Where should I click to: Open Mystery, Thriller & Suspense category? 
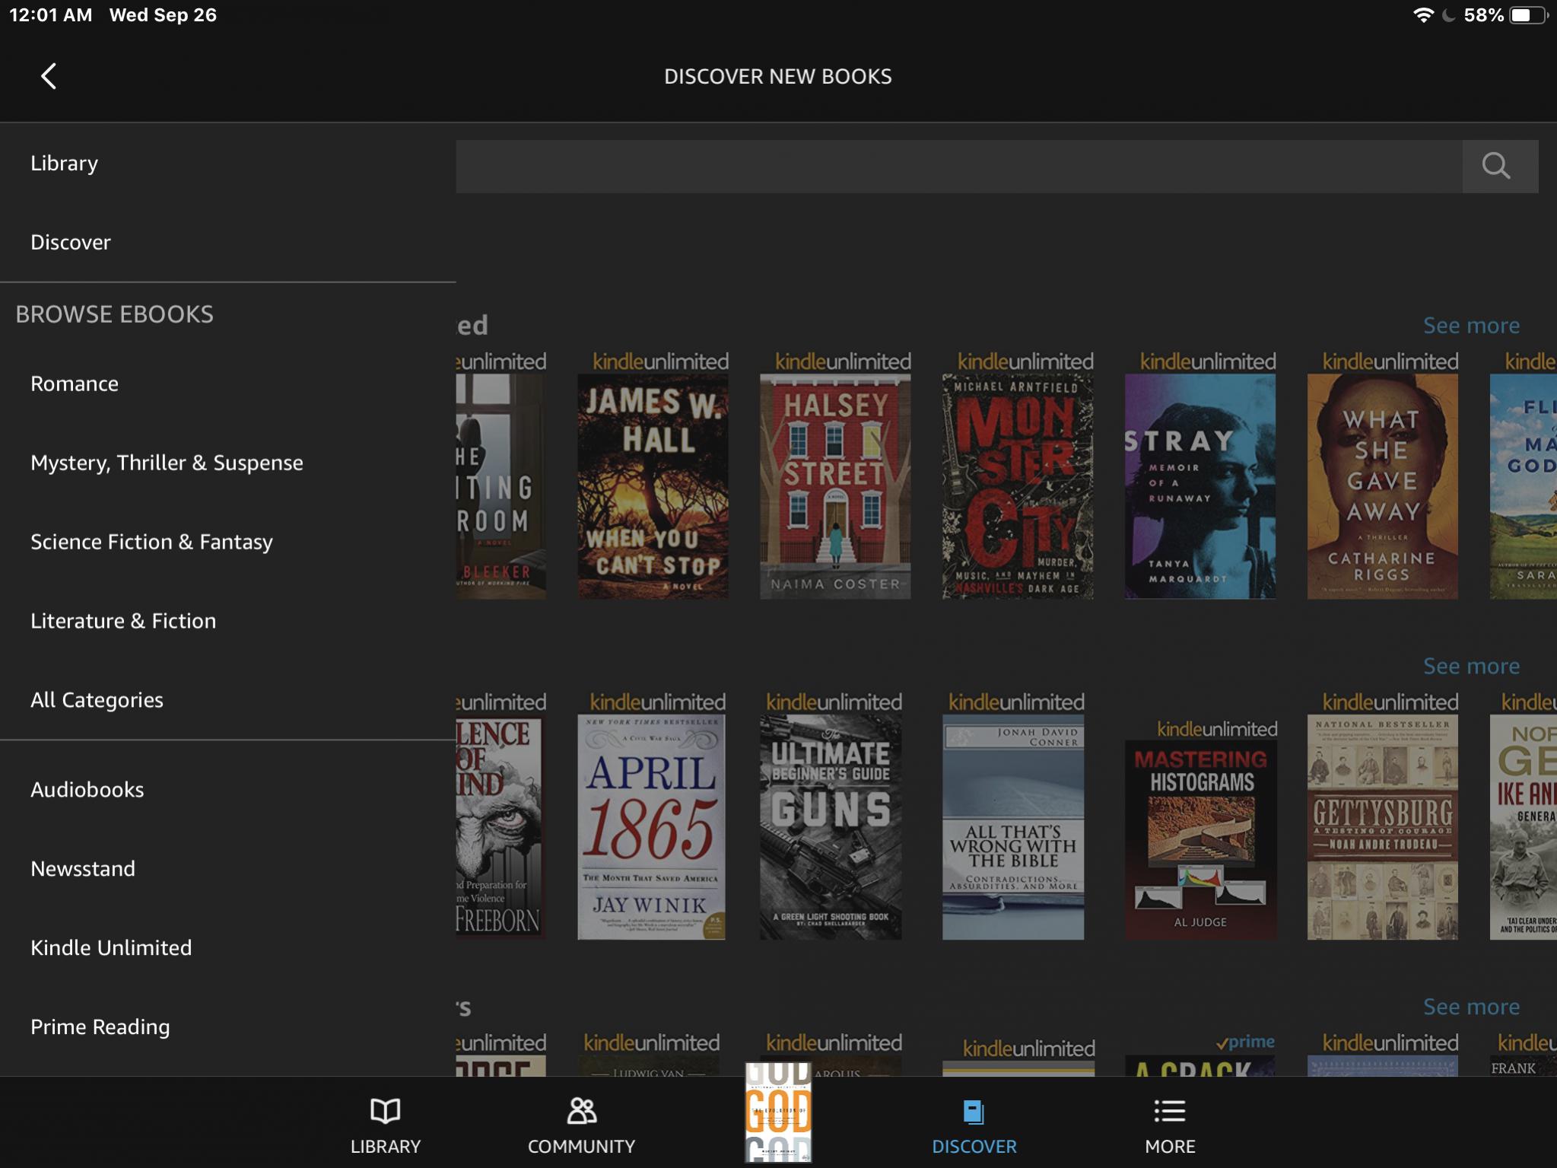pyautogui.click(x=167, y=463)
